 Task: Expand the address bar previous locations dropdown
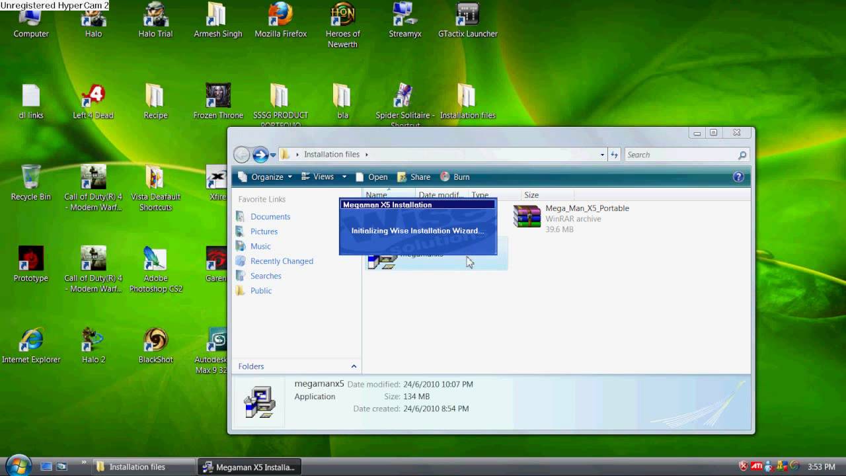click(x=602, y=155)
